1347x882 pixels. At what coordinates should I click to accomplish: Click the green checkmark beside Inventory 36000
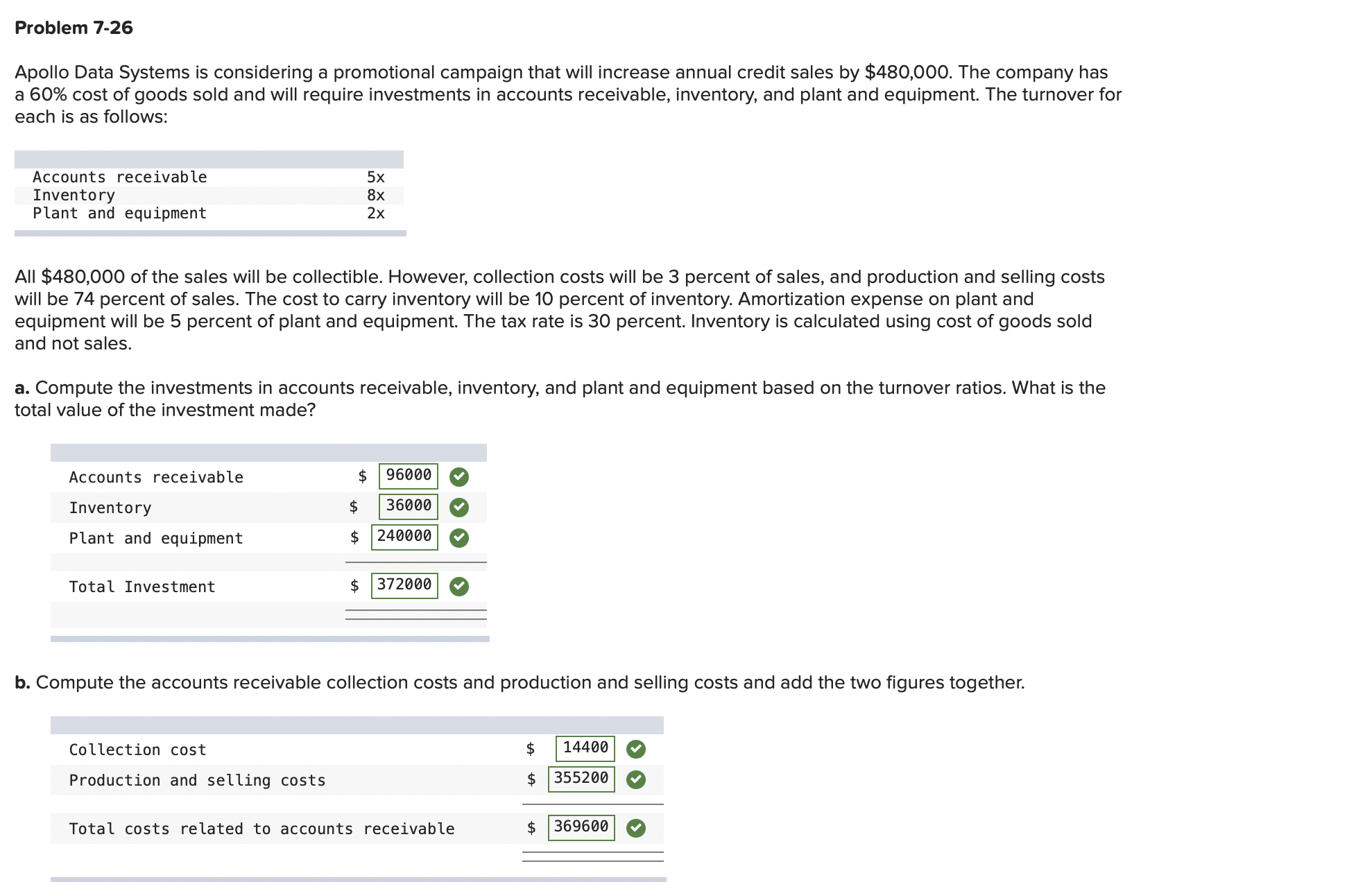(458, 507)
